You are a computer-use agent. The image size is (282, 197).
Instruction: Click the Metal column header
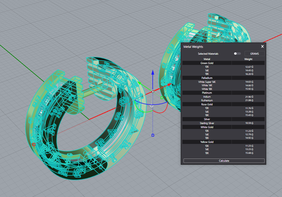tap(207, 59)
